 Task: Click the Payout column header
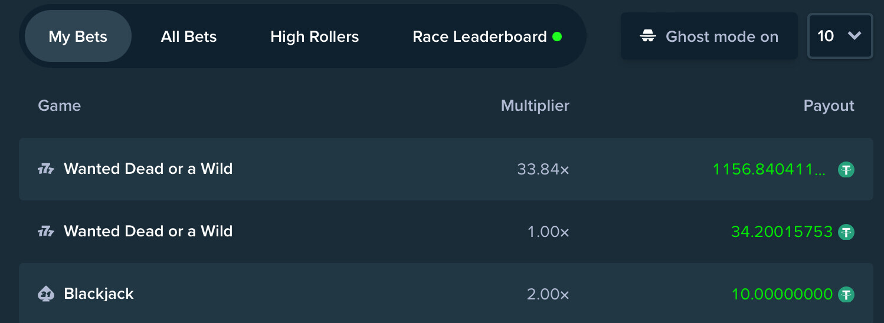829,106
